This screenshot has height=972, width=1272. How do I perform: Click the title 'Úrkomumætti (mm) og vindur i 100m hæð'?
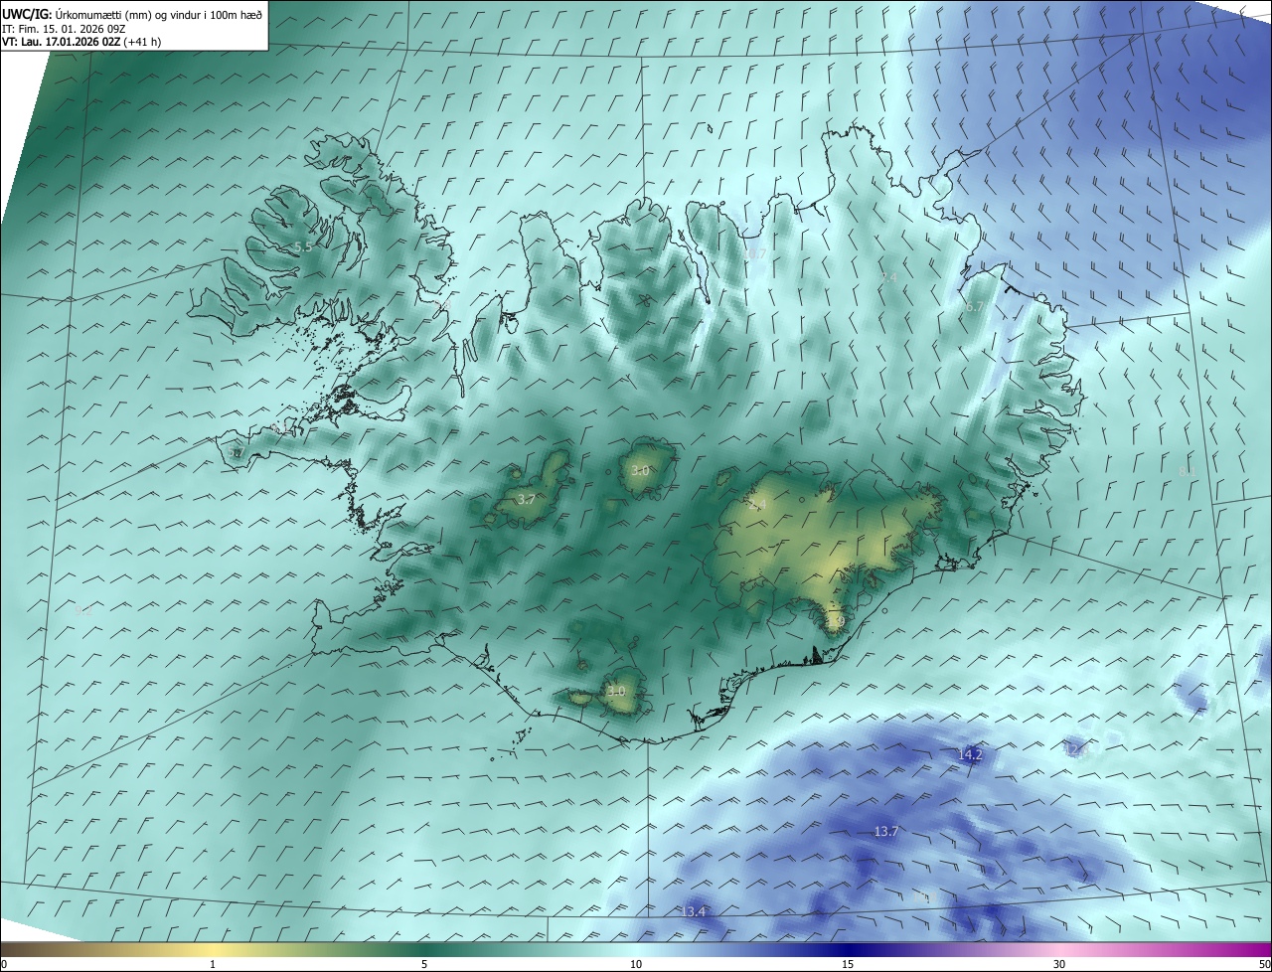[159, 14]
